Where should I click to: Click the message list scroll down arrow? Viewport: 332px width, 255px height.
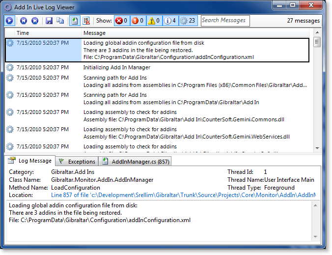(317, 147)
